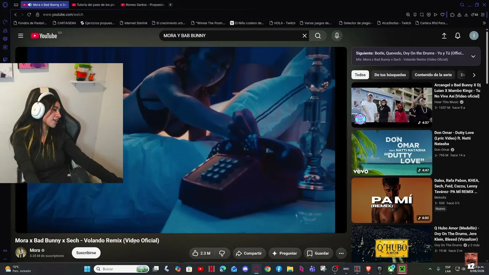Open the YouTube upload/create icon

click(444, 36)
